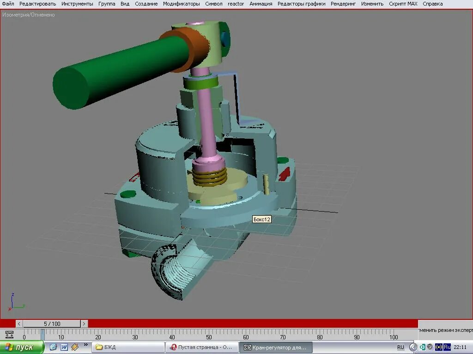Click the signal indicator tray icon
The image size is (473, 354).
tap(438, 347)
